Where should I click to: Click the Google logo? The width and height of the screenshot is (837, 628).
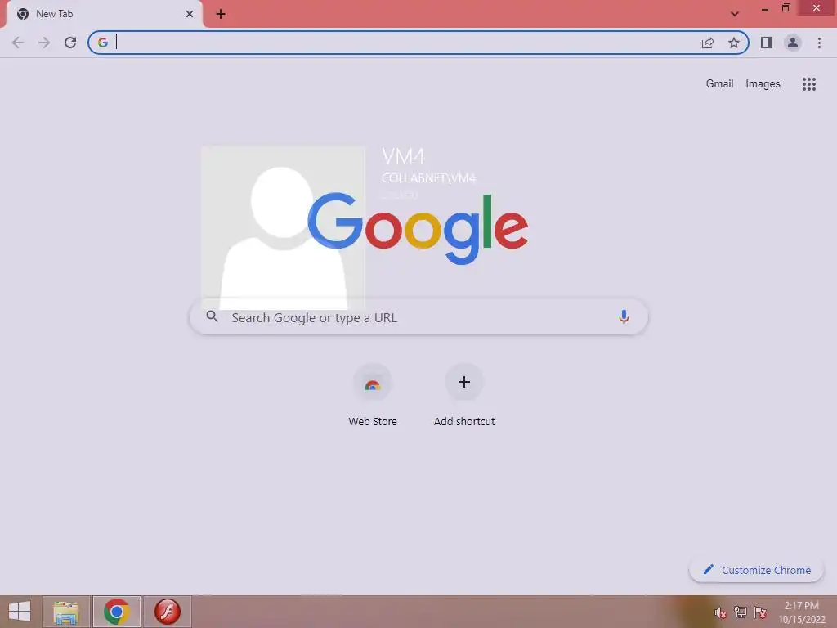pyautogui.click(x=418, y=229)
